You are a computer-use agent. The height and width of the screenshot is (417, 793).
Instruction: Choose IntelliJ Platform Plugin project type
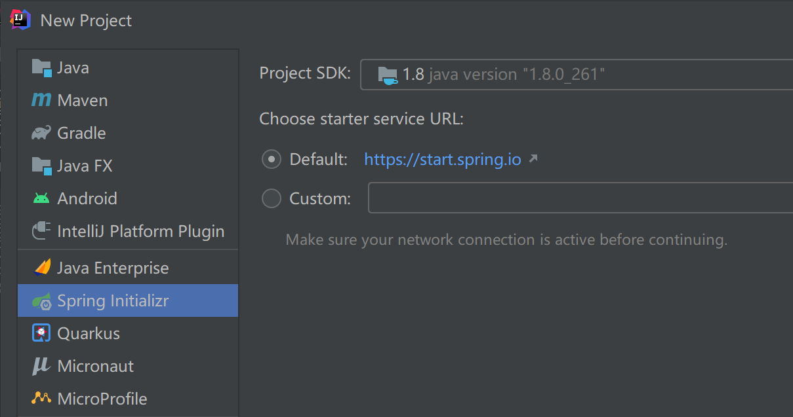[x=128, y=232]
